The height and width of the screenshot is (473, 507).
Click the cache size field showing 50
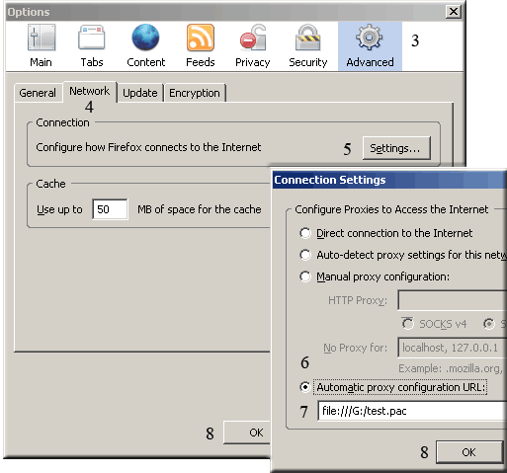tap(110, 209)
